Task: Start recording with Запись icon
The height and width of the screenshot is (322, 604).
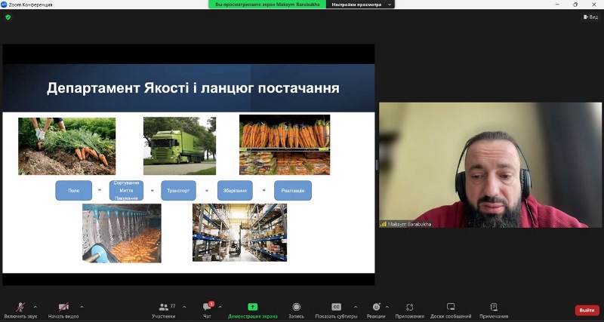Action: click(x=296, y=308)
